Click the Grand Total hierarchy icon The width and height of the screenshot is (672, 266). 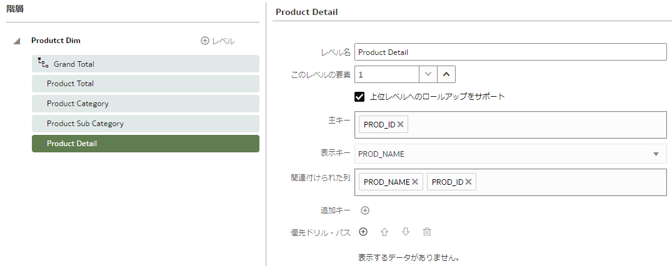coord(43,63)
